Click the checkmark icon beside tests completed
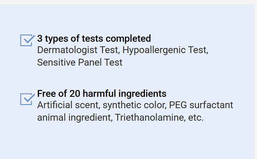 pos(27,40)
